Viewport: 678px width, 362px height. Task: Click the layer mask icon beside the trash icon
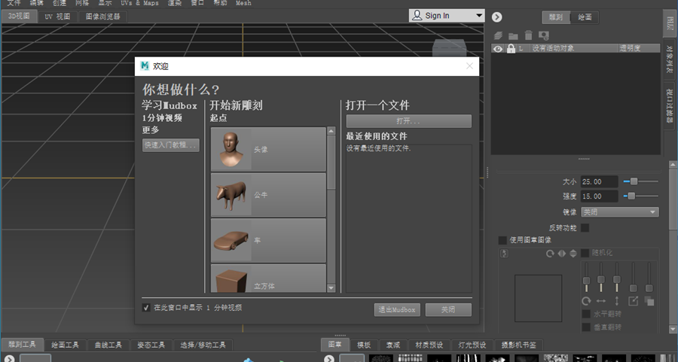tap(543, 35)
